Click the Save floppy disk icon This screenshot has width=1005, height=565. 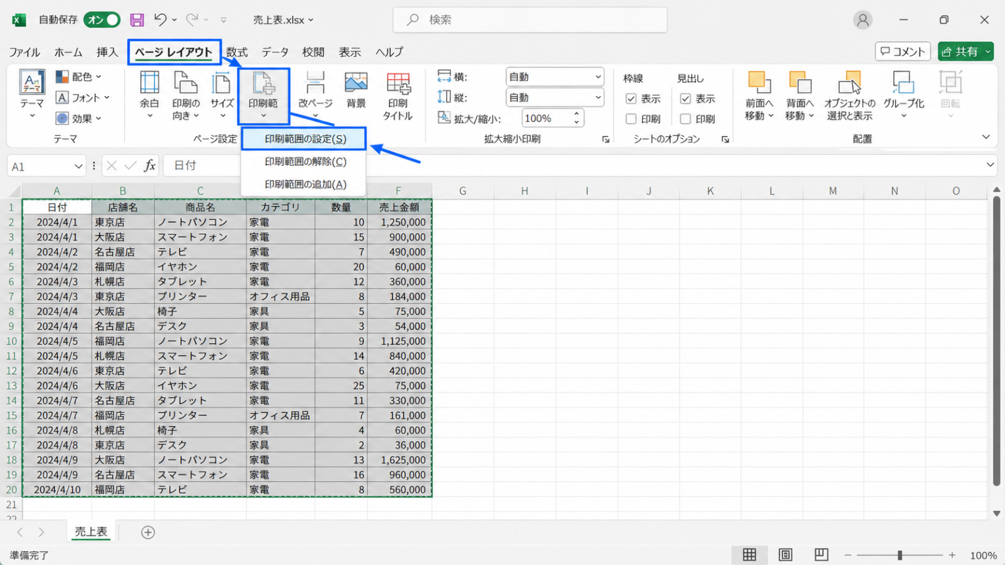[x=137, y=20]
